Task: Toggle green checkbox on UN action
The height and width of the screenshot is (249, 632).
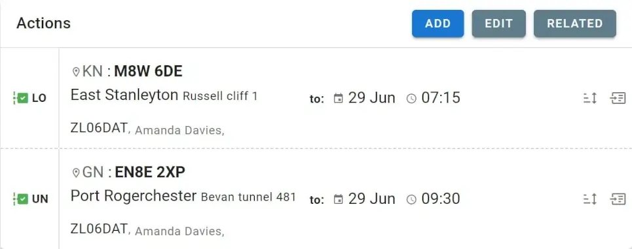Action: [x=23, y=199]
